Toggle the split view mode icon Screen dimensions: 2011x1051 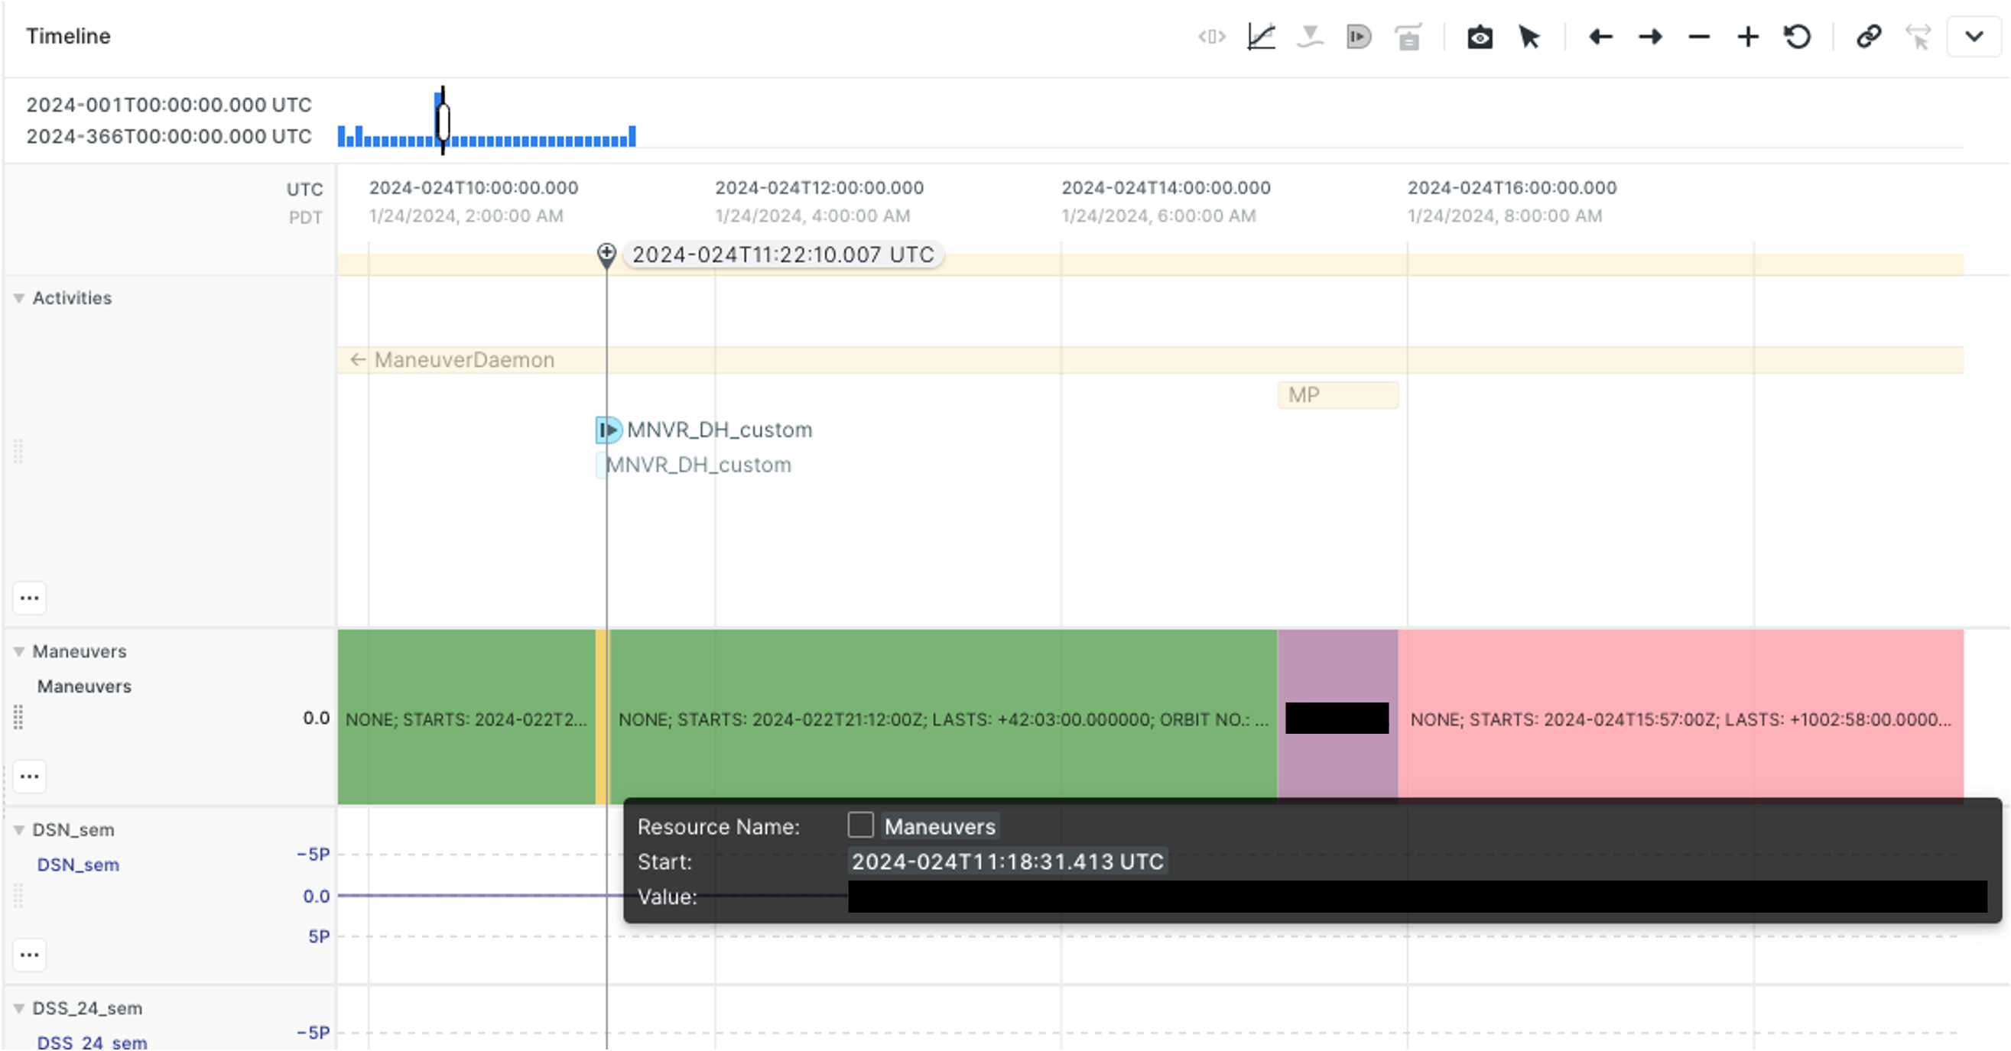1211,37
